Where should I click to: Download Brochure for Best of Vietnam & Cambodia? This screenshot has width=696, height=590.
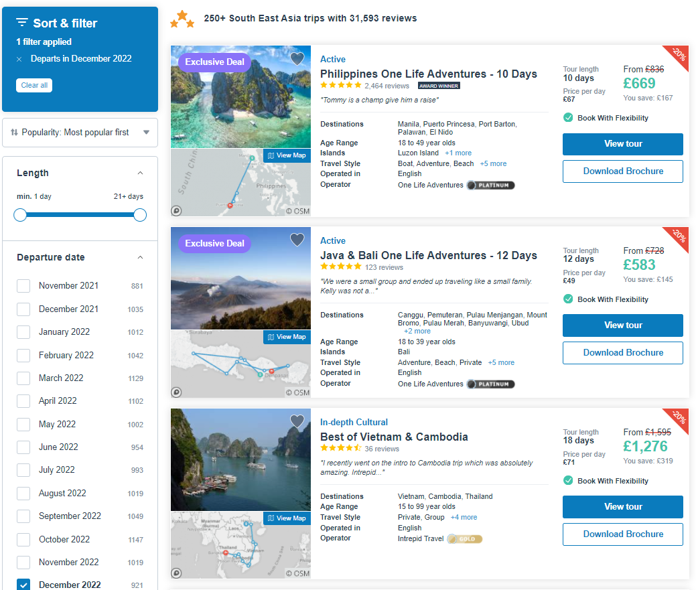pyautogui.click(x=623, y=534)
